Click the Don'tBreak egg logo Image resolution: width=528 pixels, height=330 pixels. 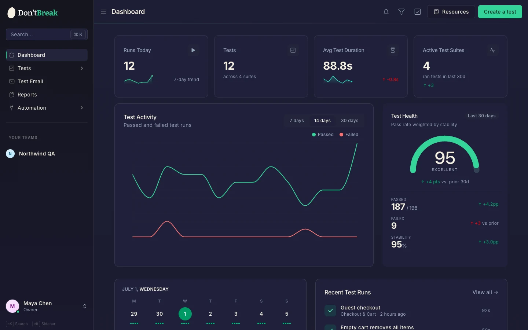[11, 13]
